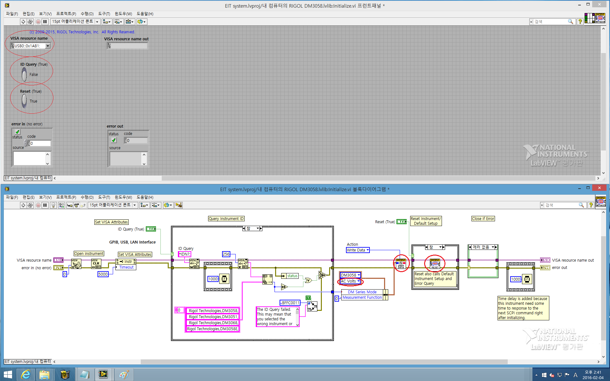Image resolution: width=610 pixels, height=381 pixels.
Task: Open block diagram text font dropdown
Action: coord(113,205)
